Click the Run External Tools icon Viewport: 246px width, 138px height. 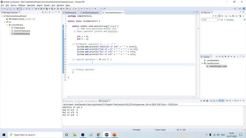pos(52,8)
